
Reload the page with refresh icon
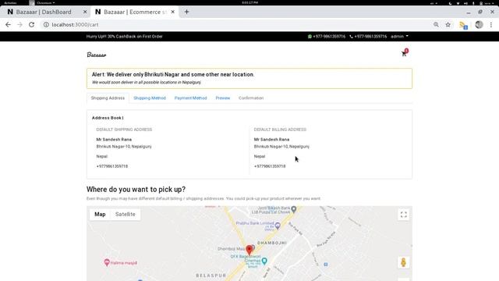(x=31, y=24)
